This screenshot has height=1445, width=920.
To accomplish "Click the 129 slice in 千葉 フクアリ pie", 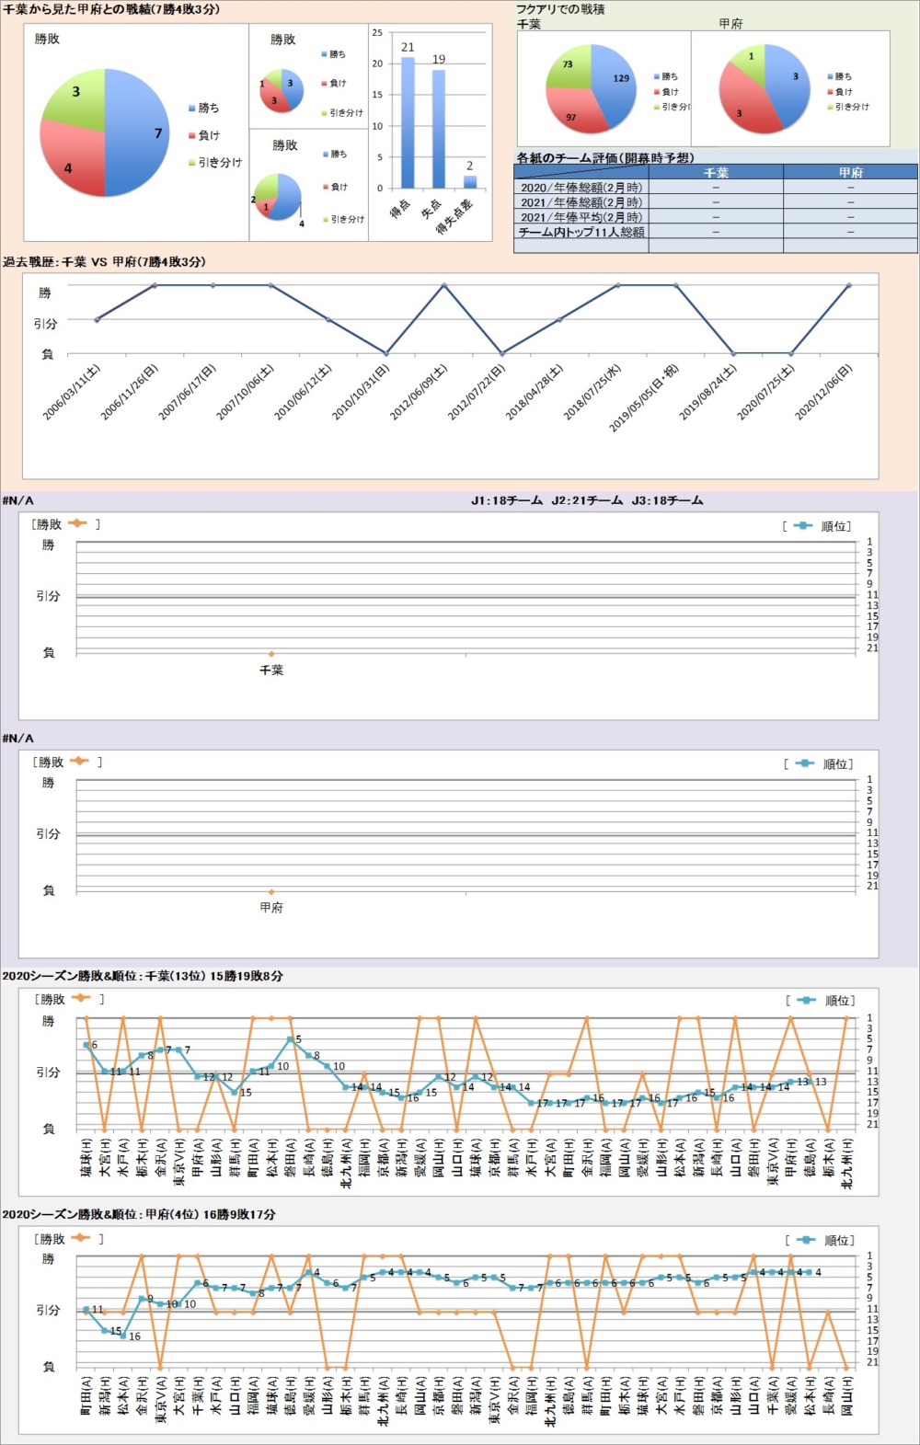I will 615,83.
